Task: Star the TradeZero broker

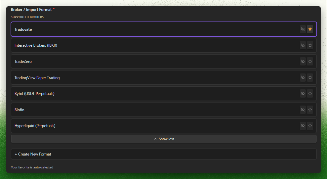Action: point(310,62)
